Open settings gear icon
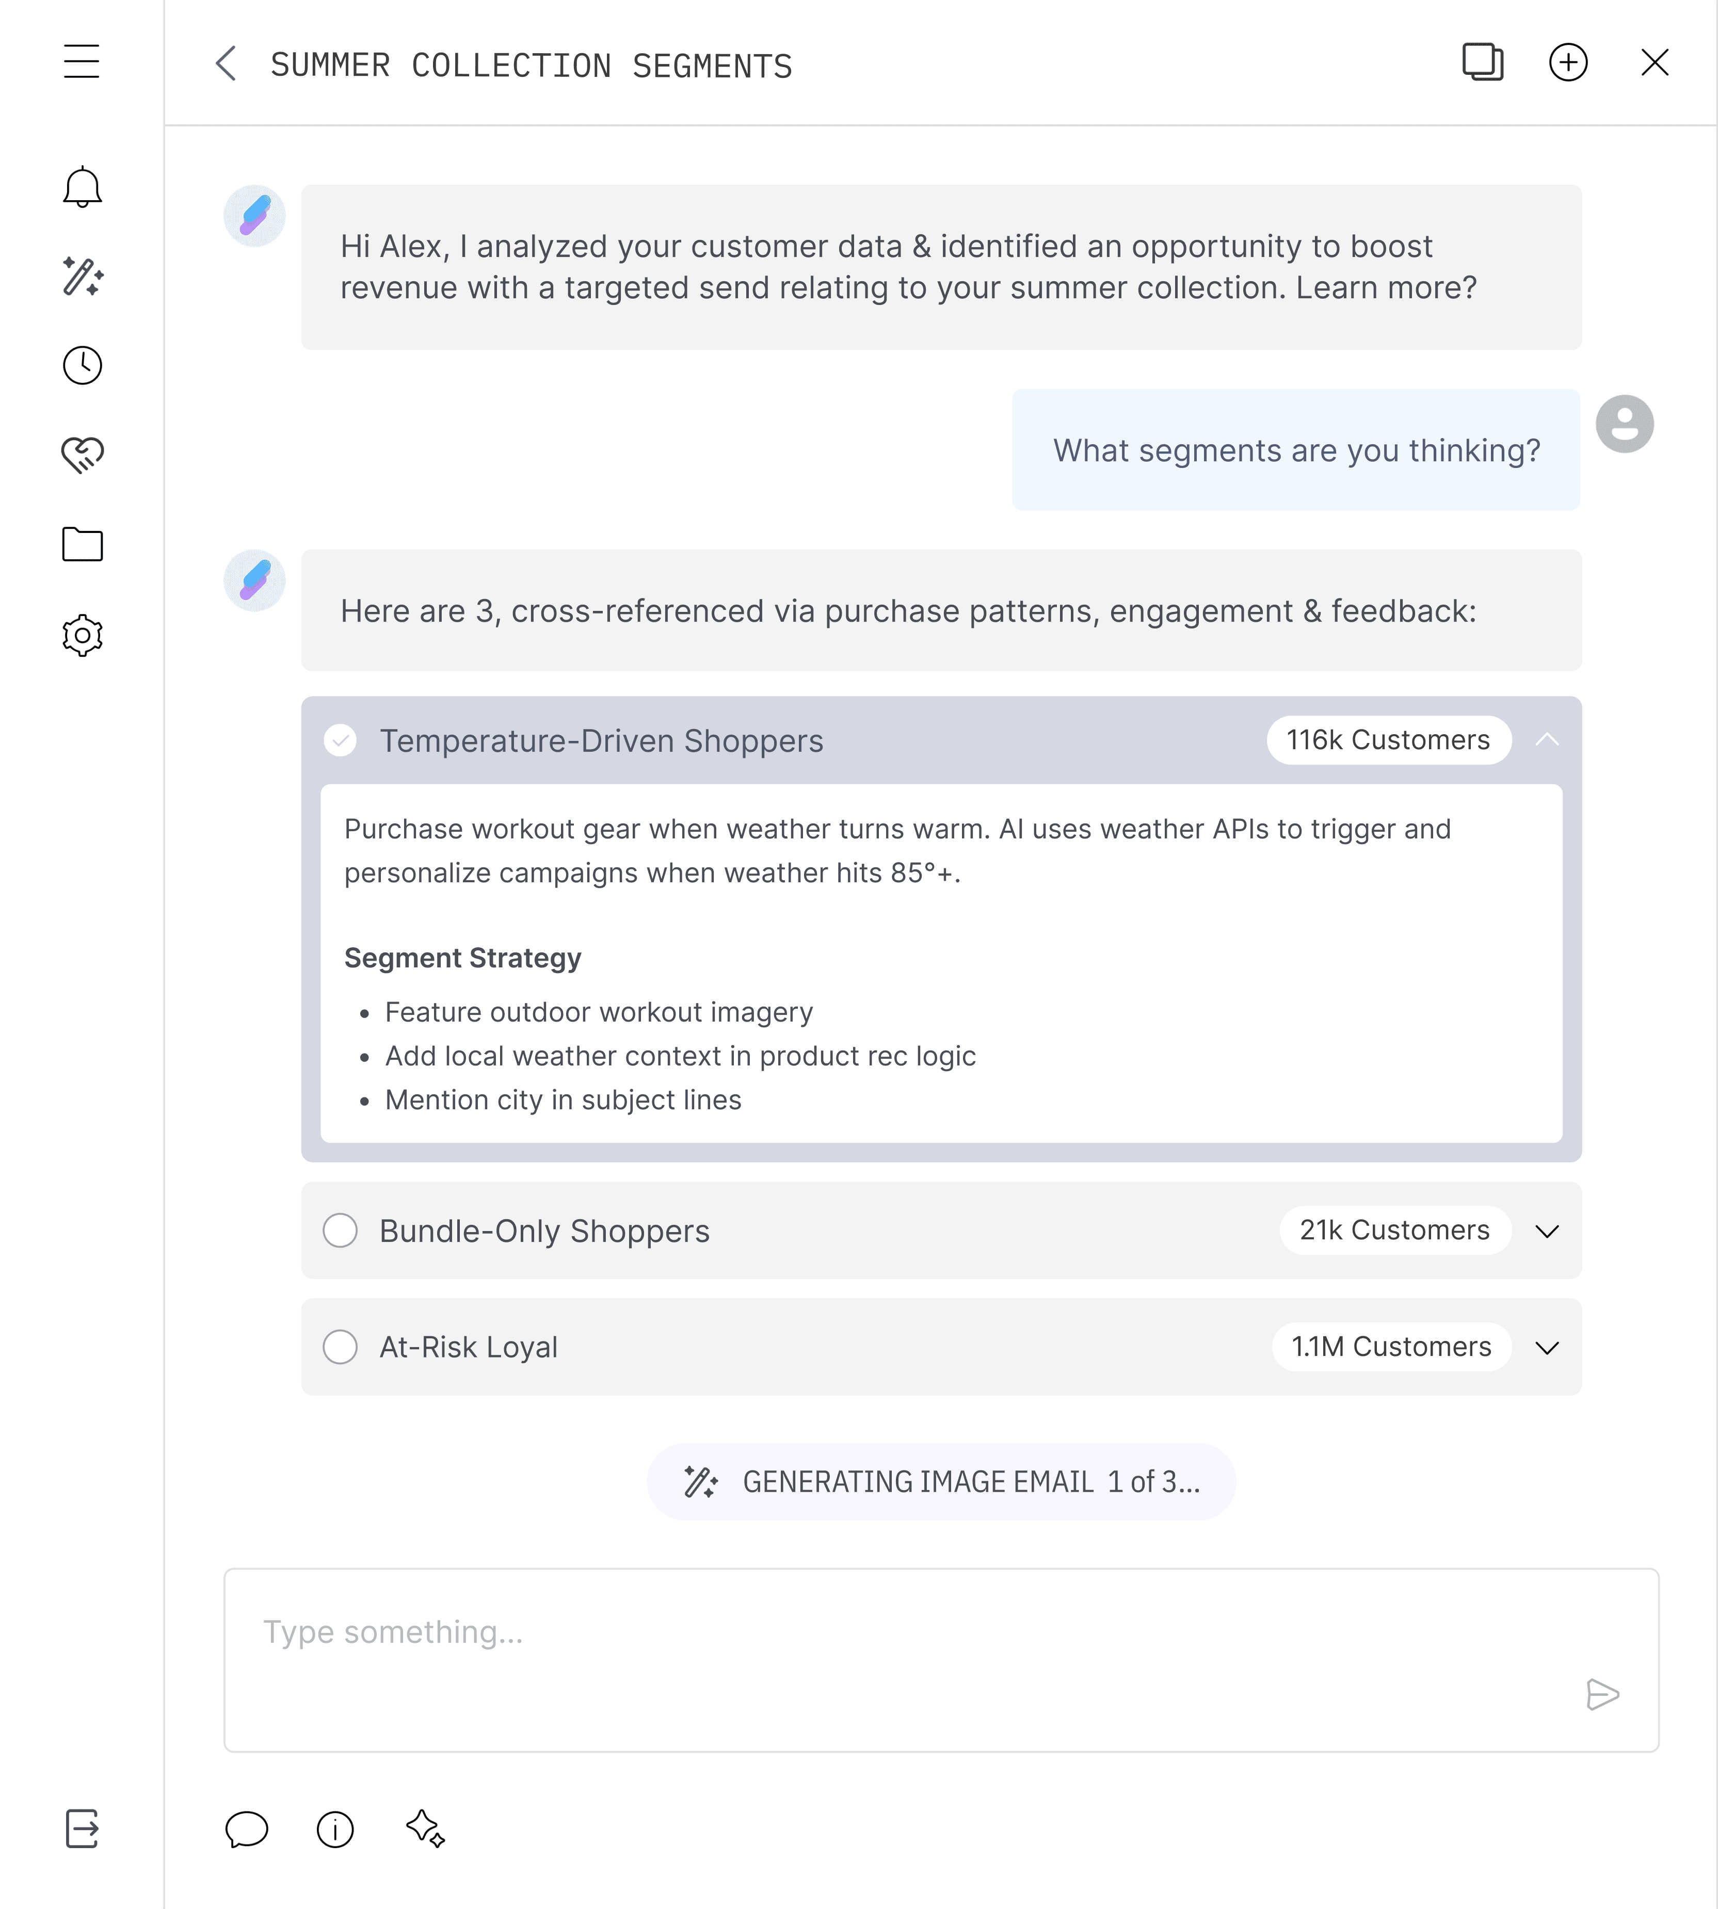 [82, 635]
